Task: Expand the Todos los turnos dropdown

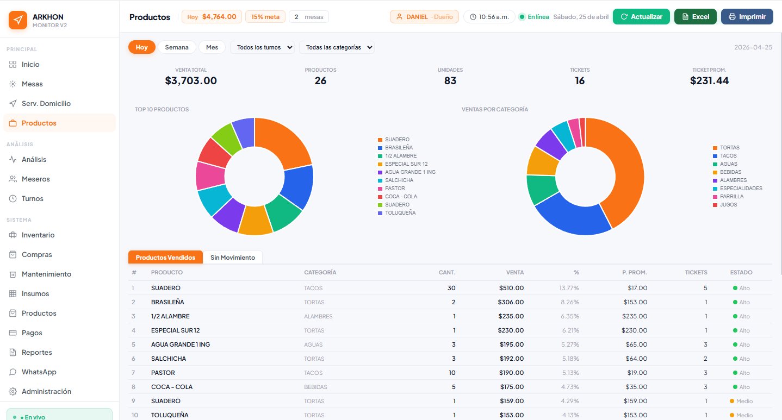Action: [262, 47]
